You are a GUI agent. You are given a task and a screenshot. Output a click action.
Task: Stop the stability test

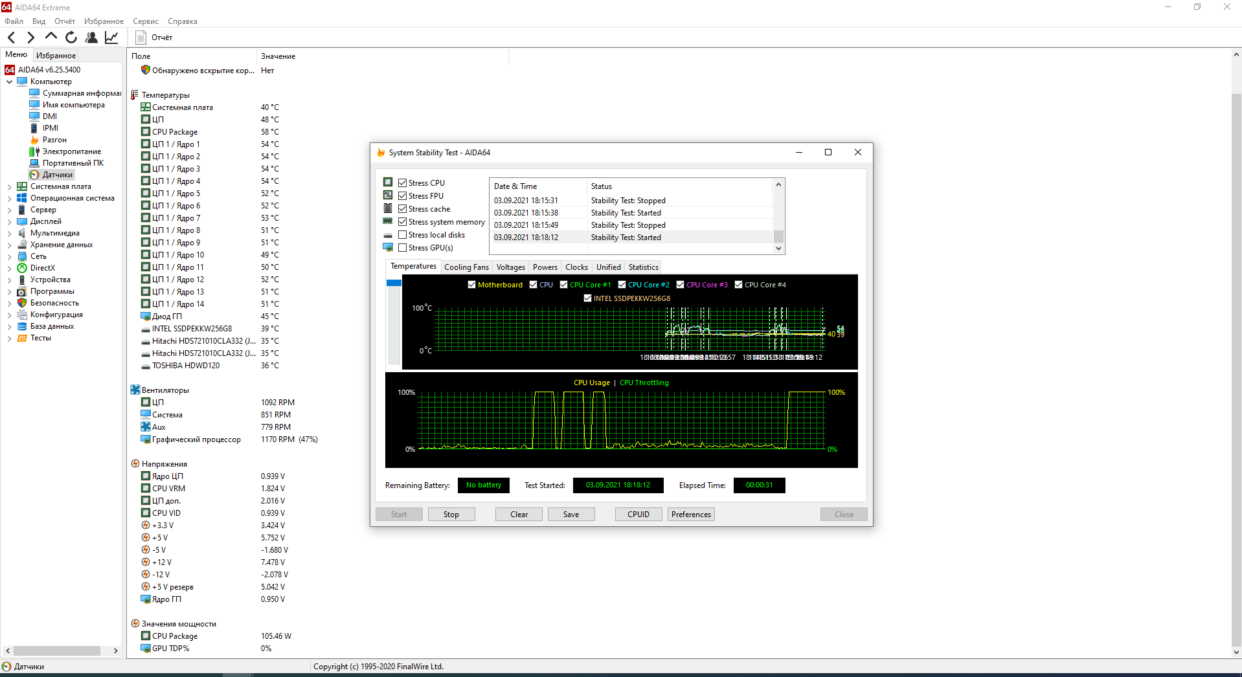451,515
